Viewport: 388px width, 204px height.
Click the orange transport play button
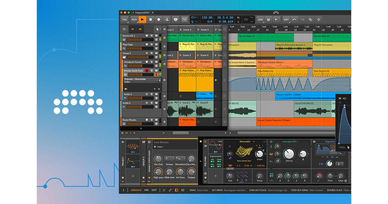point(142,20)
